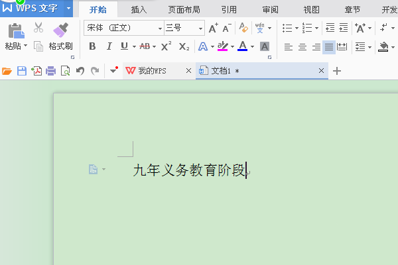The height and width of the screenshot is (265, 398).
Task: Open the highlight color dropdown arrow
Action: point(232,46)
